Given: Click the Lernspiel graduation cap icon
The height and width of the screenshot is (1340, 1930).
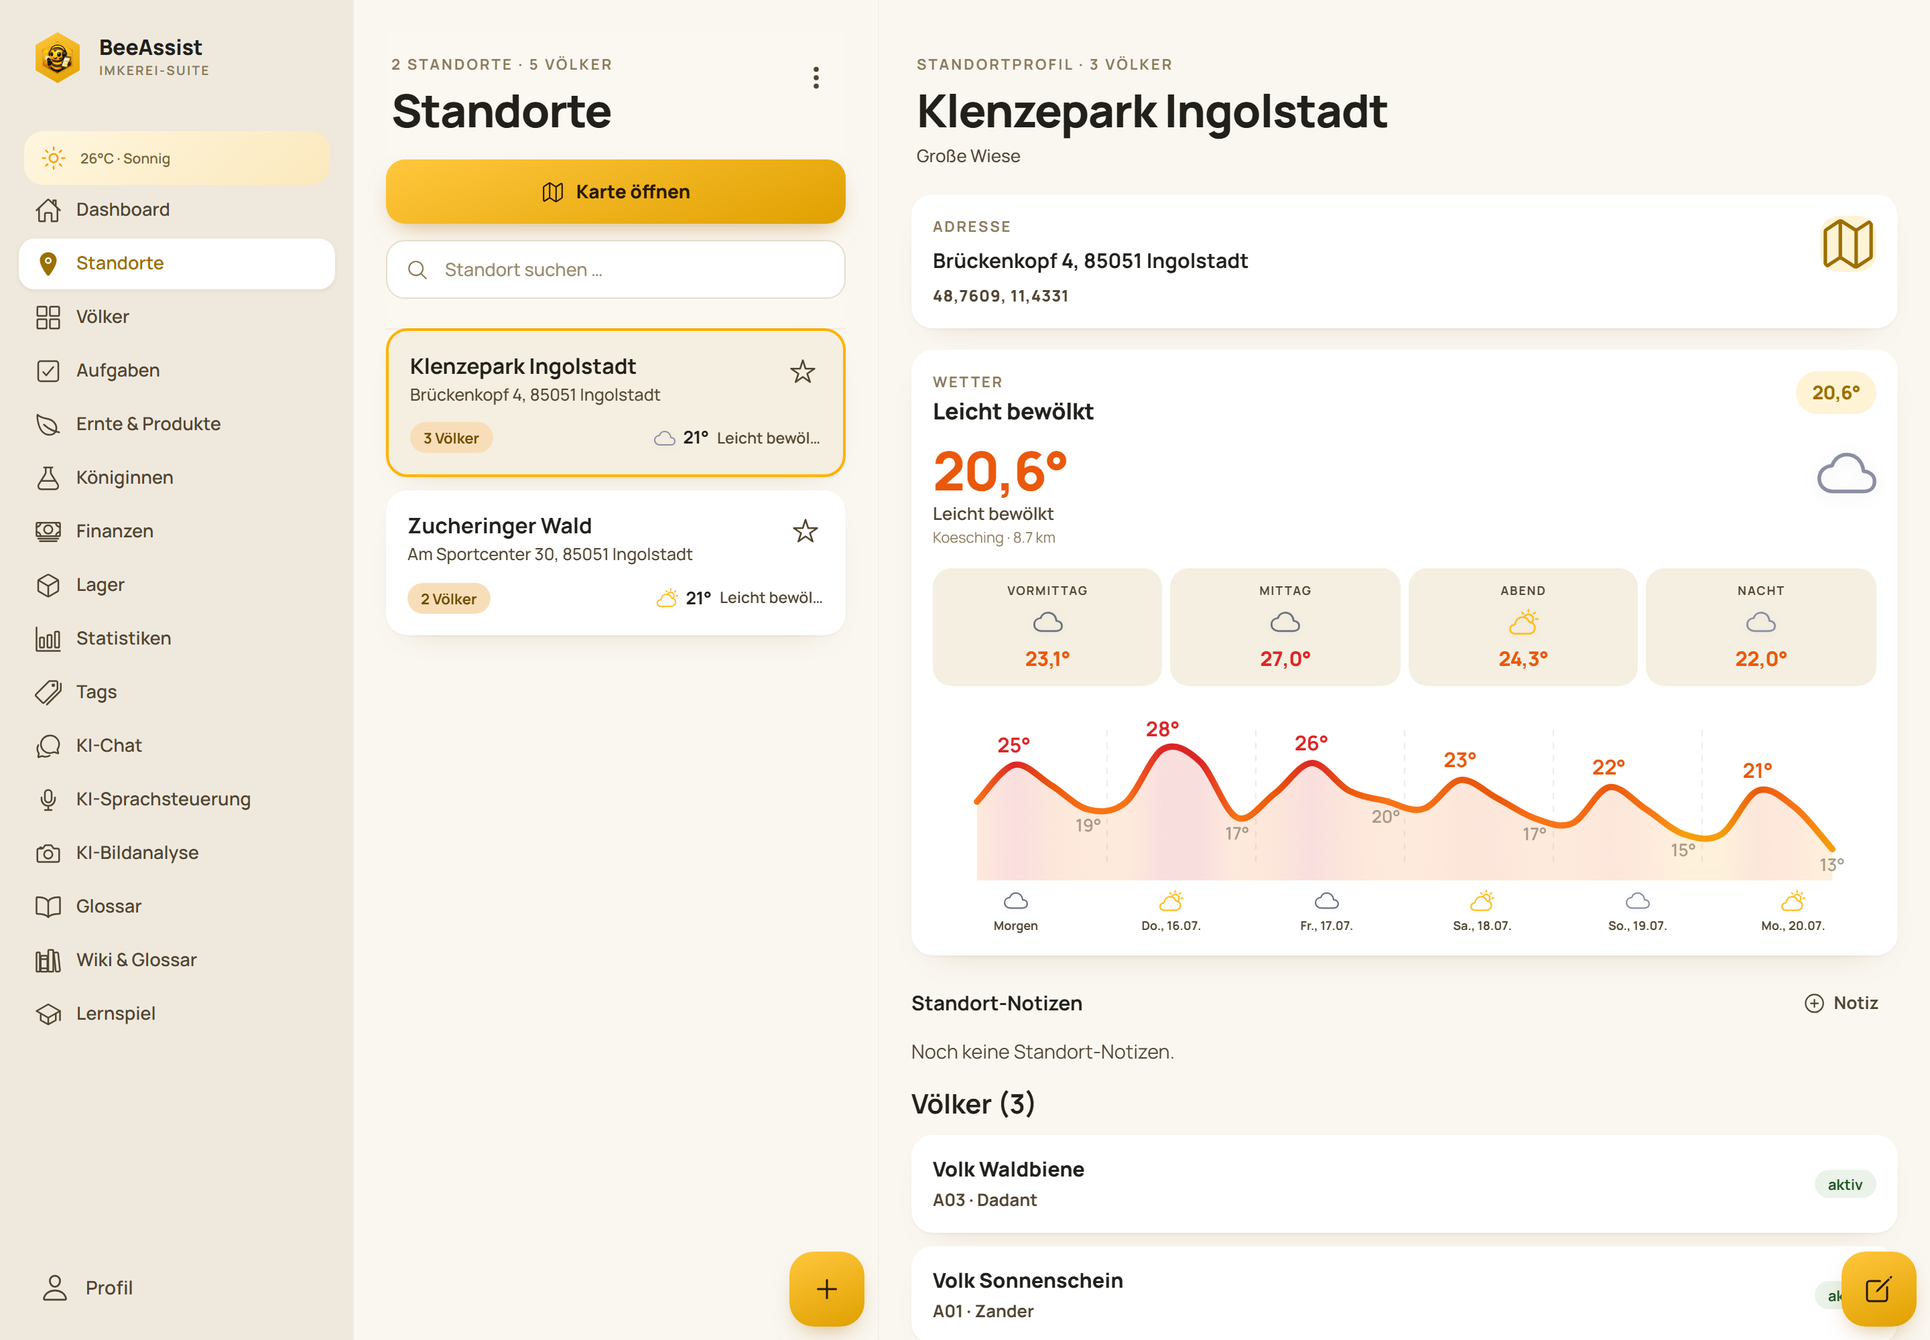Looking at the screenshot, I should (48, 1014).
